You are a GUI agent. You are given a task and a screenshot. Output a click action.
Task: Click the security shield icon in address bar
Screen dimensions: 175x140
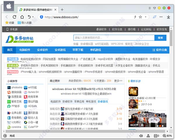click(41, 17)
